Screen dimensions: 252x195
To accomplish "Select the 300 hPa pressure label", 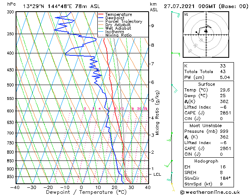I will point(11,12).
